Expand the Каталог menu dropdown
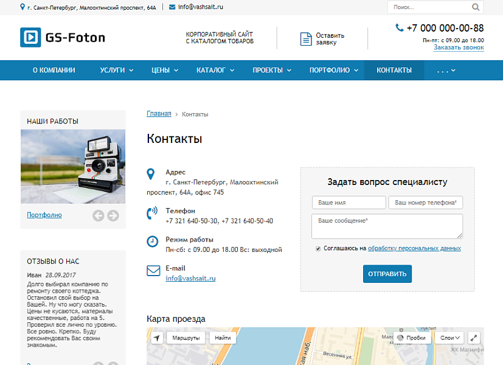503x365 pixels. (x=215, y=71)
